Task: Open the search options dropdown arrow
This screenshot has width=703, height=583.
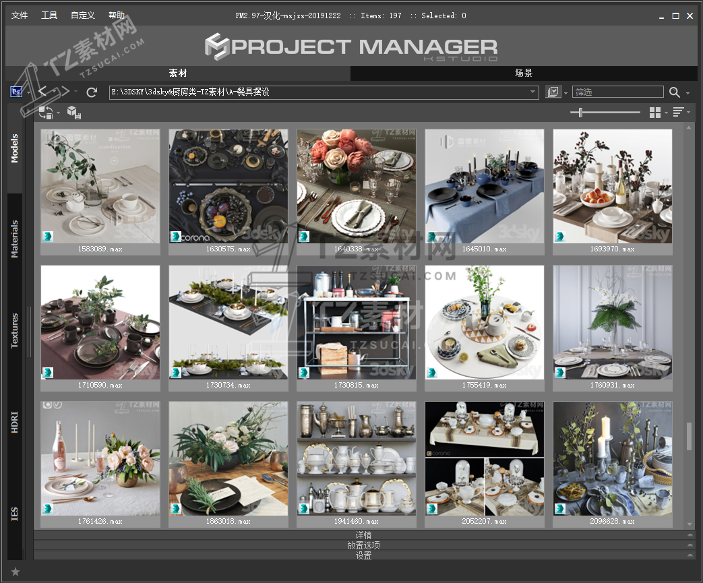Action: click(687, 93)
